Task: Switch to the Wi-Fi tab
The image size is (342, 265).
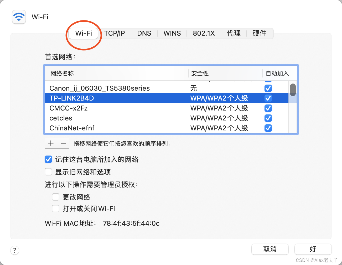Action: 84,33
